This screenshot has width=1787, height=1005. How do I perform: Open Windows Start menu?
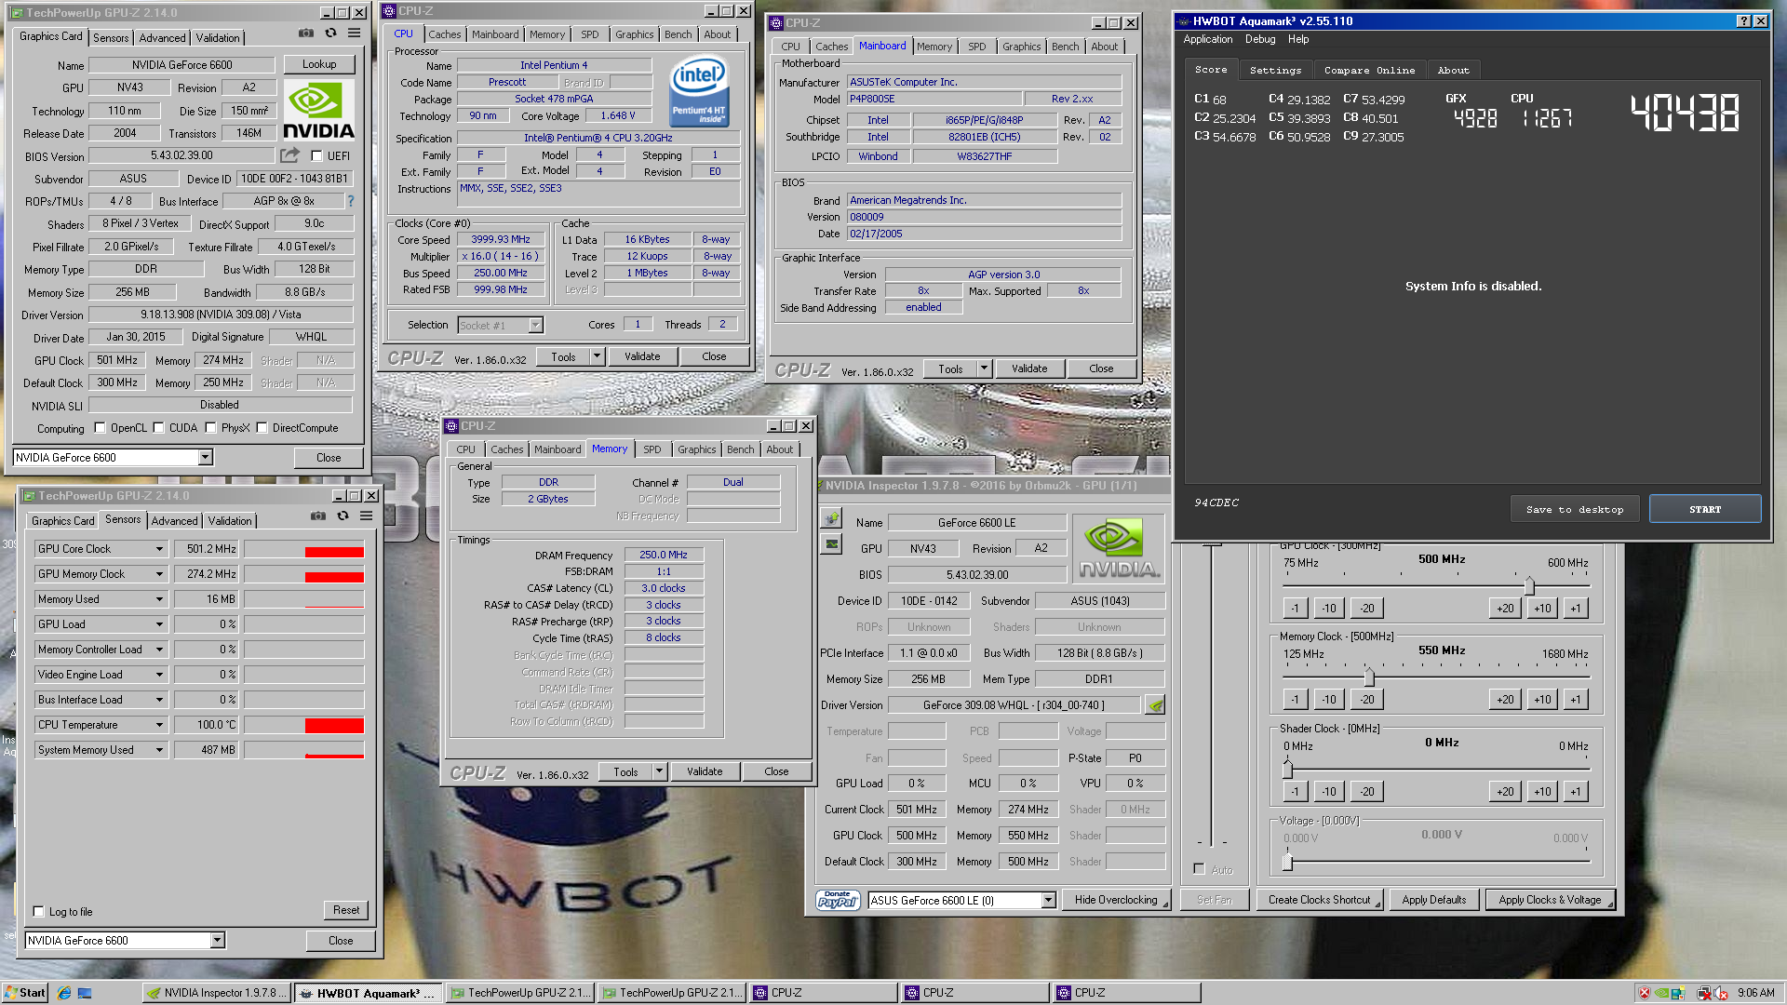[25, 993]
